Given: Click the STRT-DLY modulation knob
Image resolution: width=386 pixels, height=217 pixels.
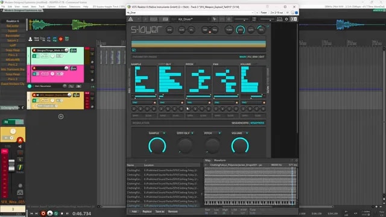Looking at the screenshot, I should pos(185,146).
